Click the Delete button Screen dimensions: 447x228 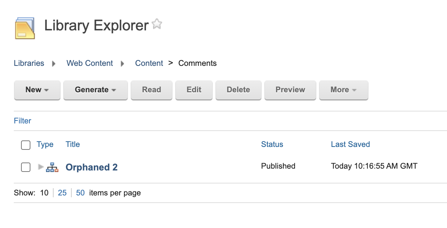pos(238,90)
